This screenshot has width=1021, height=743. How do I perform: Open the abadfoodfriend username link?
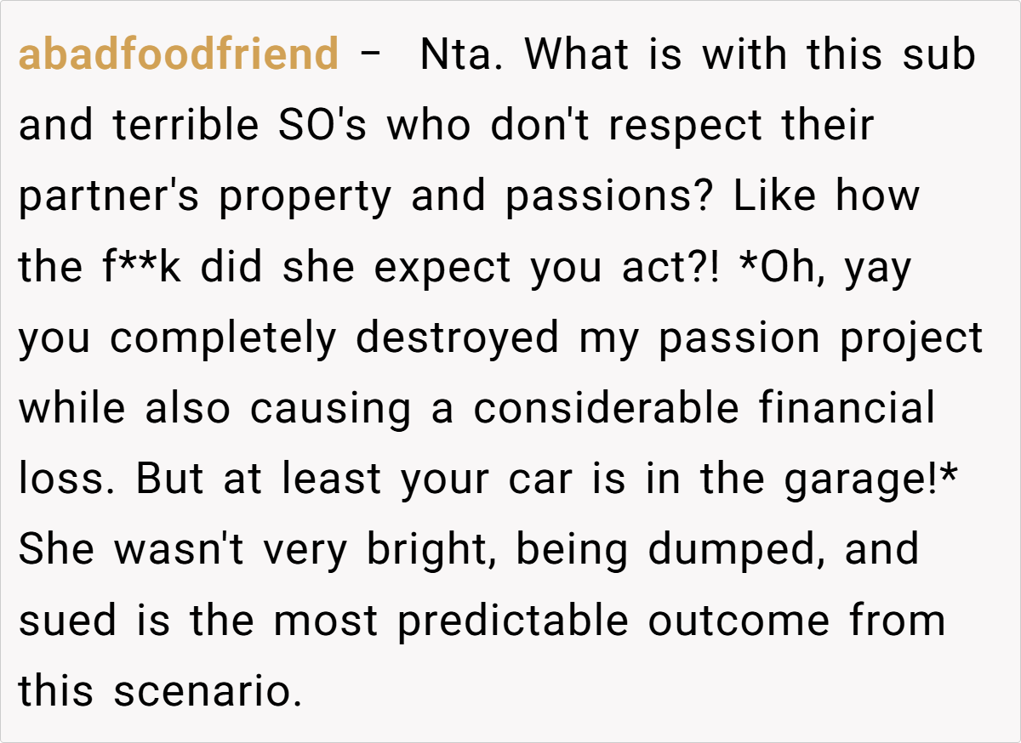[178, 55]
